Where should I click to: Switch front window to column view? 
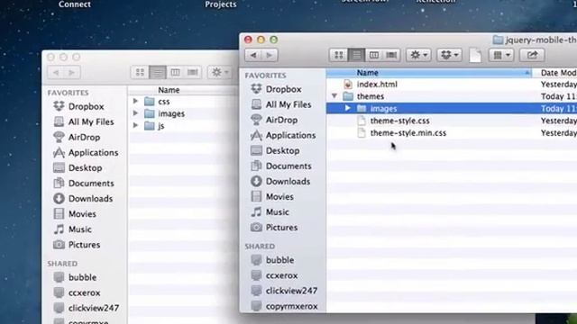click(x=374, y=55)
